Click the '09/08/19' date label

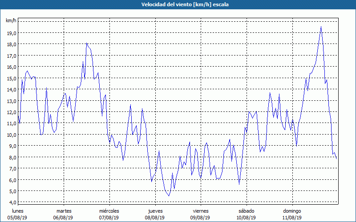200,218
